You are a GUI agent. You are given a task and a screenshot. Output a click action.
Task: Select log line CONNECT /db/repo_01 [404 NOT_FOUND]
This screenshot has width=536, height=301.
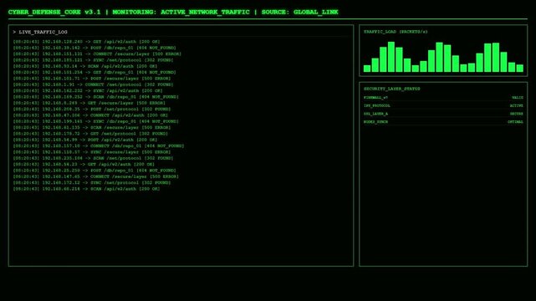(x=99, y=146)
